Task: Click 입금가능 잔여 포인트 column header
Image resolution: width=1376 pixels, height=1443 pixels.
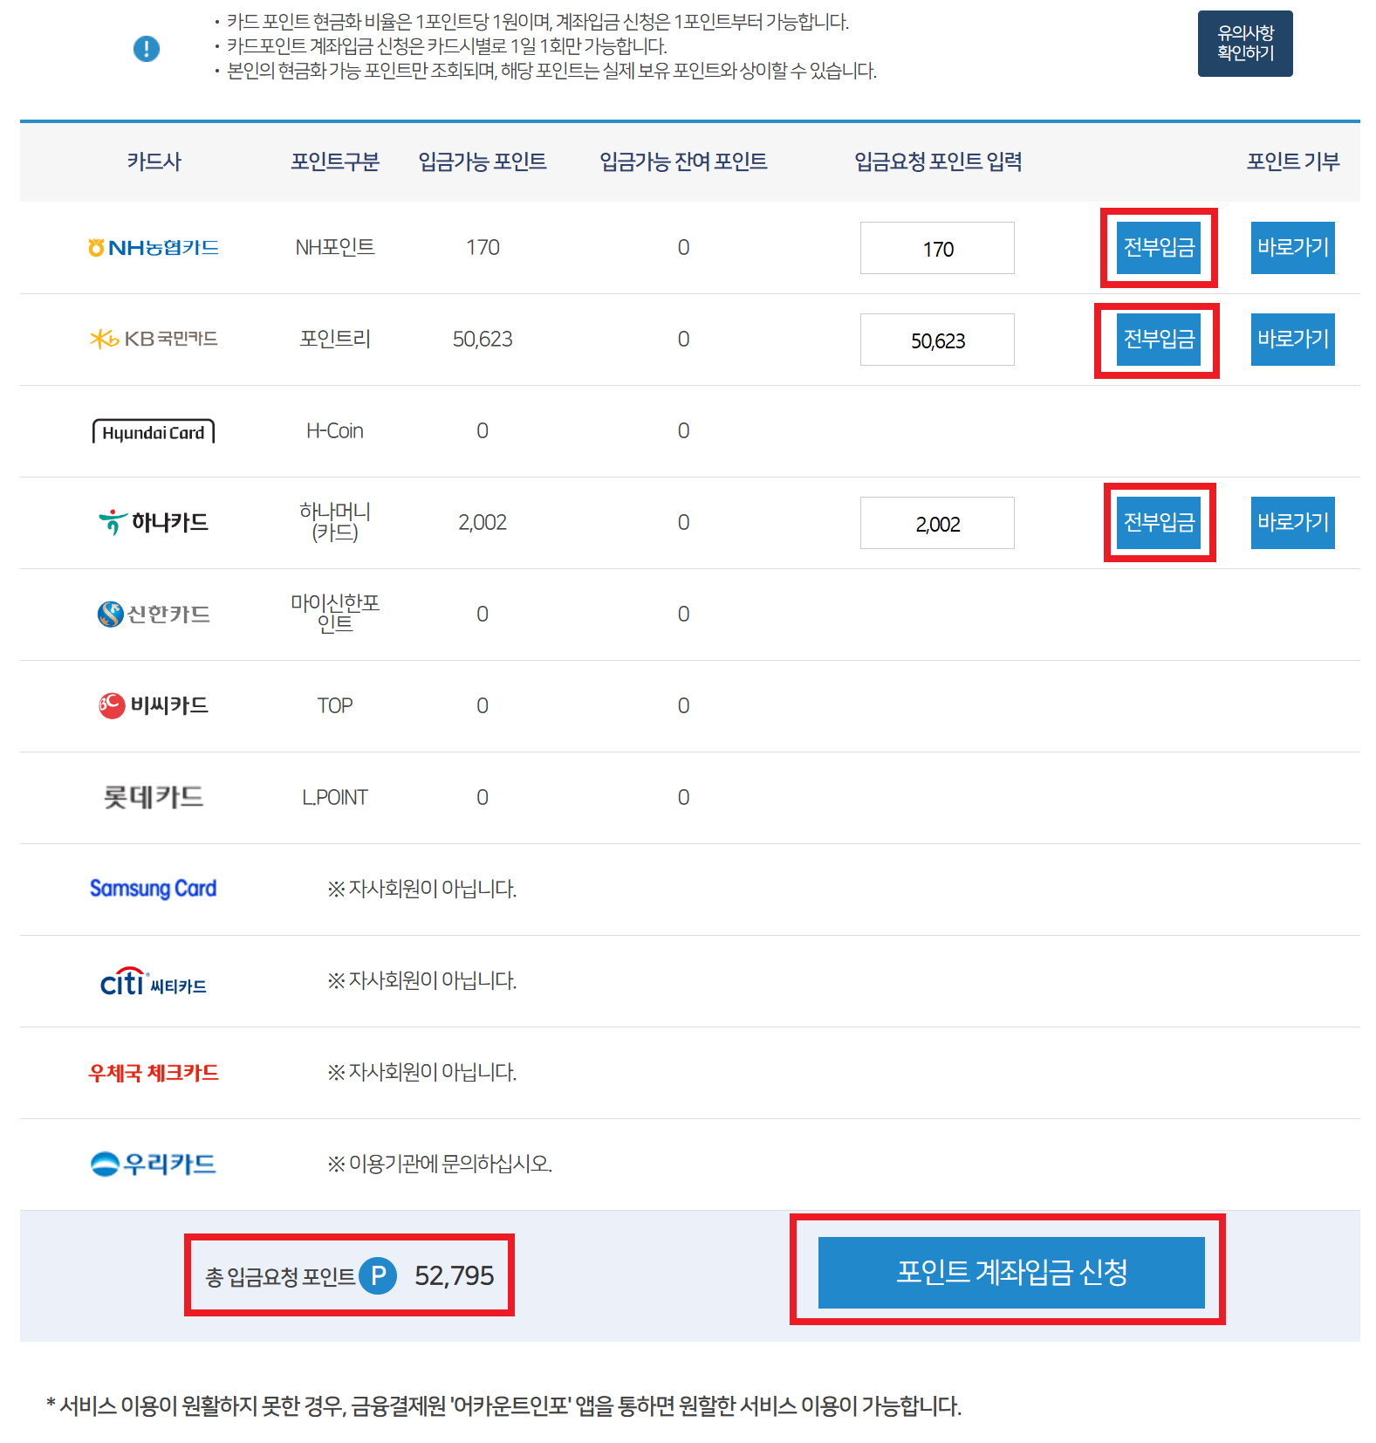Action: [683, 161]
